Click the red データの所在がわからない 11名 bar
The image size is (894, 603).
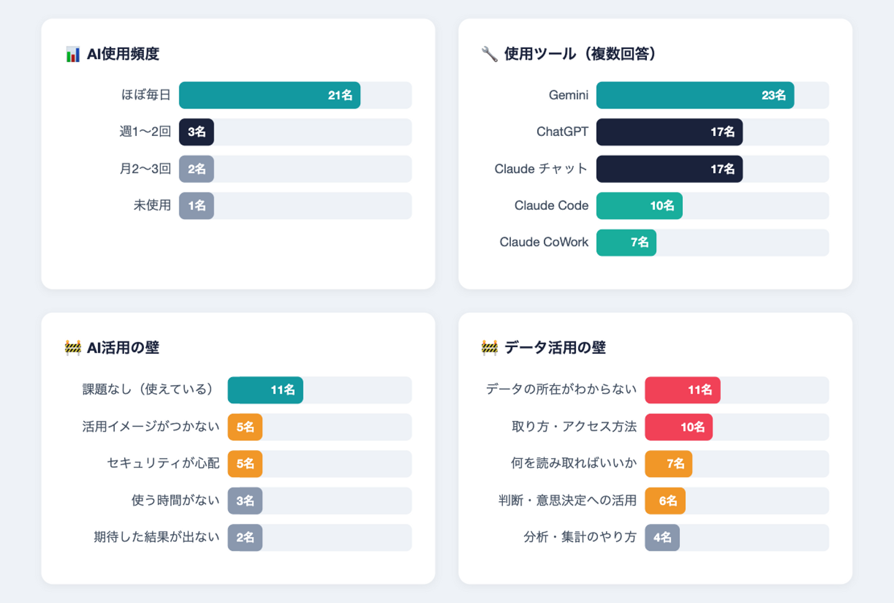coord(682,390)
